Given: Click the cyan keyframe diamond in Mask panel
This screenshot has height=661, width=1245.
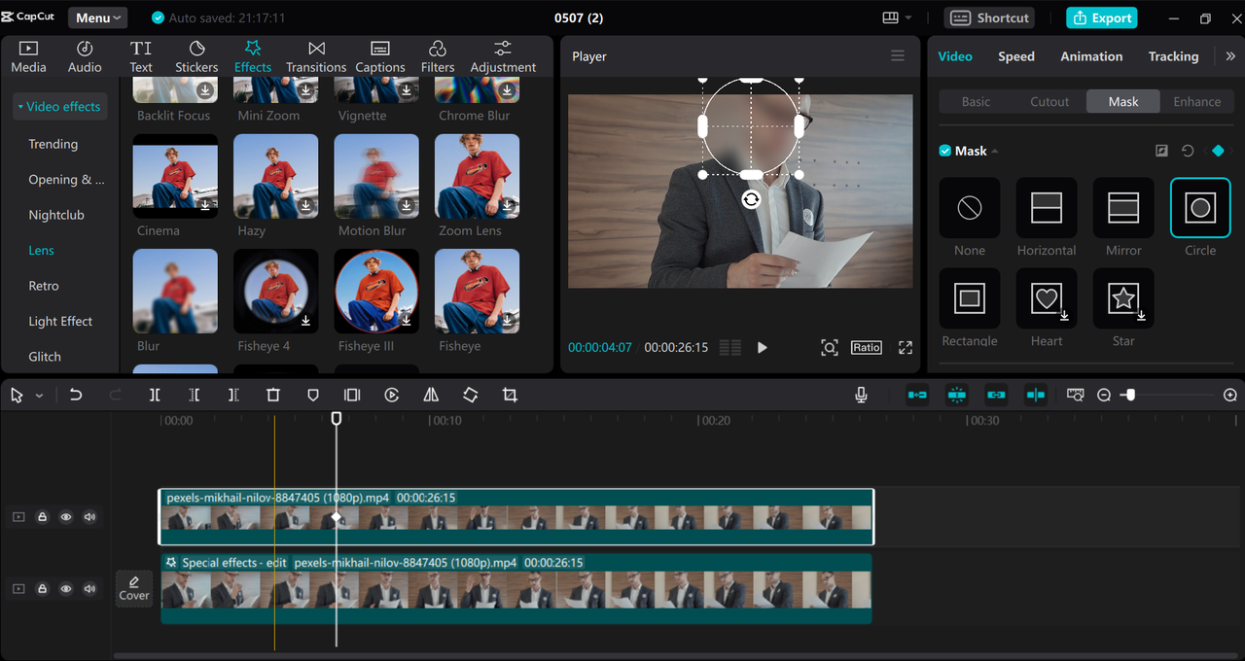Looking at the screenshot, I should tap(1218, 151).
